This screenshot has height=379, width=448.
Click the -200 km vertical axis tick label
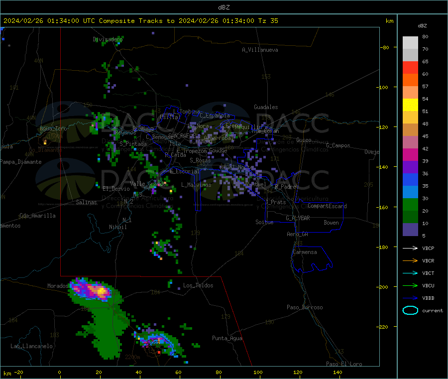click(x=383, y=287)
